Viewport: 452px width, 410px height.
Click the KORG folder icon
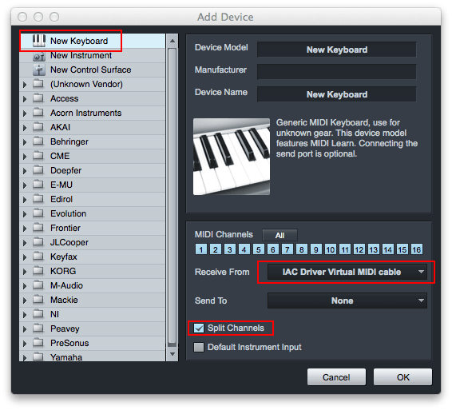38,271
